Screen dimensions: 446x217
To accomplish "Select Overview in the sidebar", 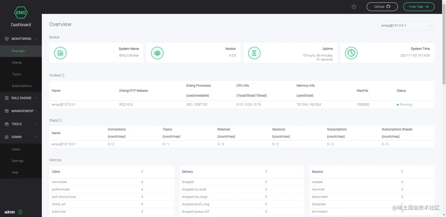I will (21, 51).
